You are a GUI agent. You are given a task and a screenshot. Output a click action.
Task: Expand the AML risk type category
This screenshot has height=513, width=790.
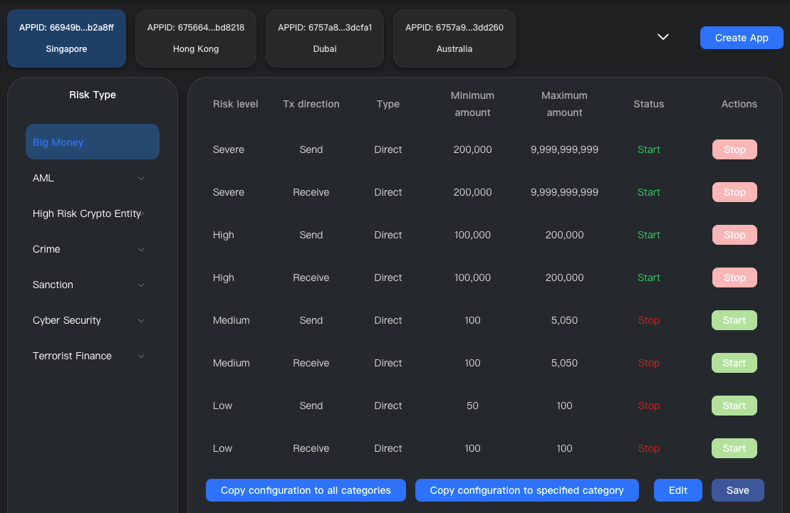140,178
